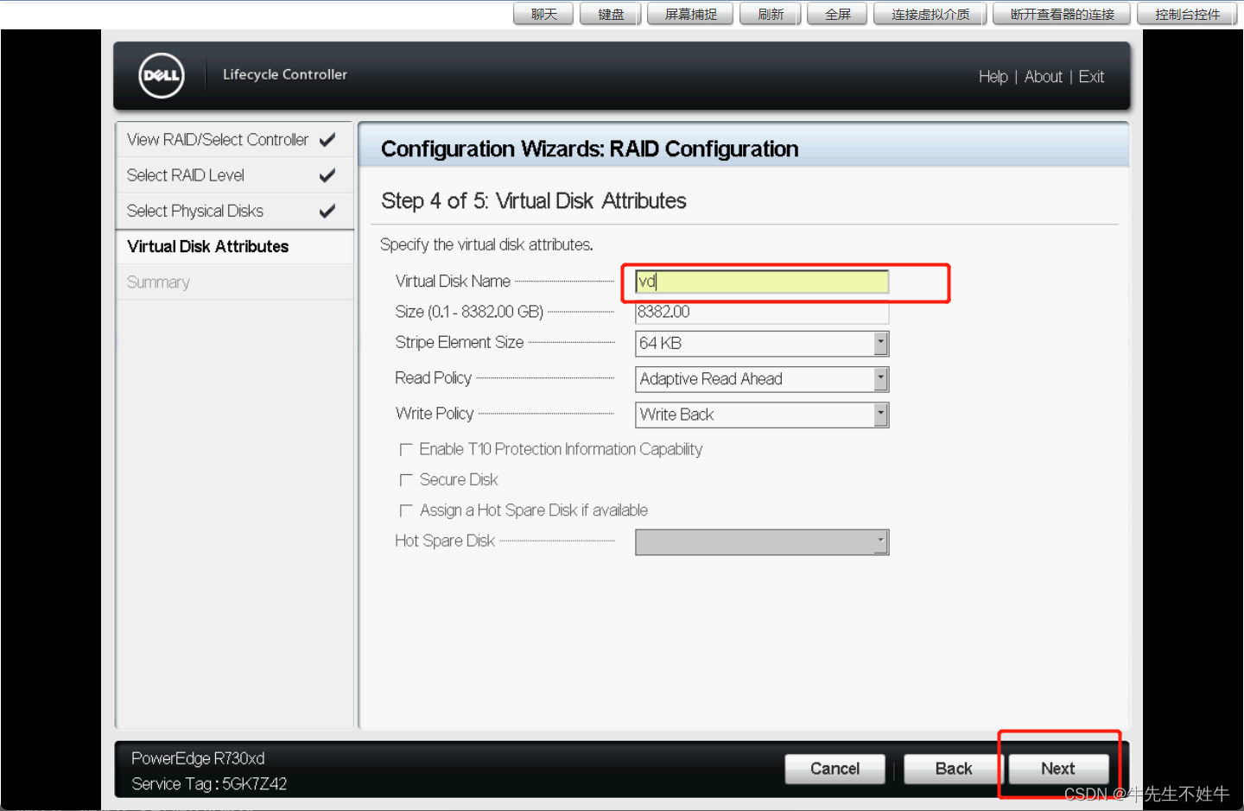This screenshot has height=811, width=1244.
Task: Click the Size field showing 8382.00
Action: pos(762,312)
